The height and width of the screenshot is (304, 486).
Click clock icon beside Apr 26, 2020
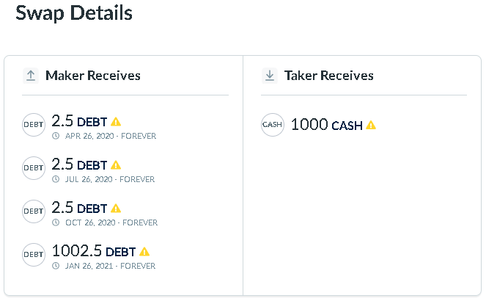pyautogui.click(x=56, y=136)
